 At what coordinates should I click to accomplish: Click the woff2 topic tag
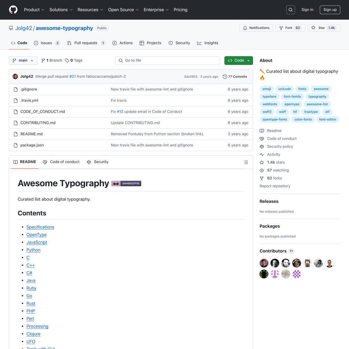[267, 112]
